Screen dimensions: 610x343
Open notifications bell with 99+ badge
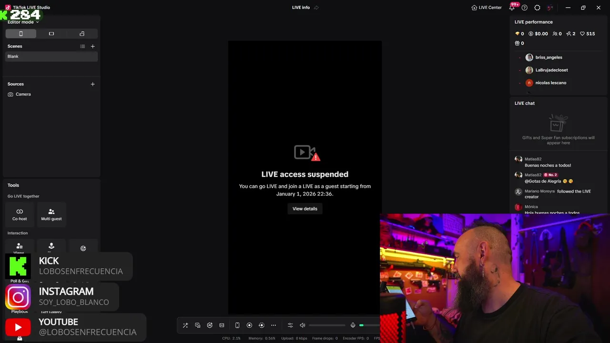click(x=512, y=7)
